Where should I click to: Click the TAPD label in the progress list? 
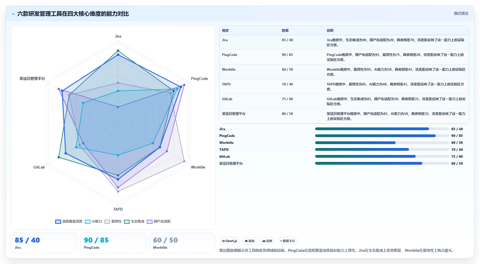click(224, 150)
